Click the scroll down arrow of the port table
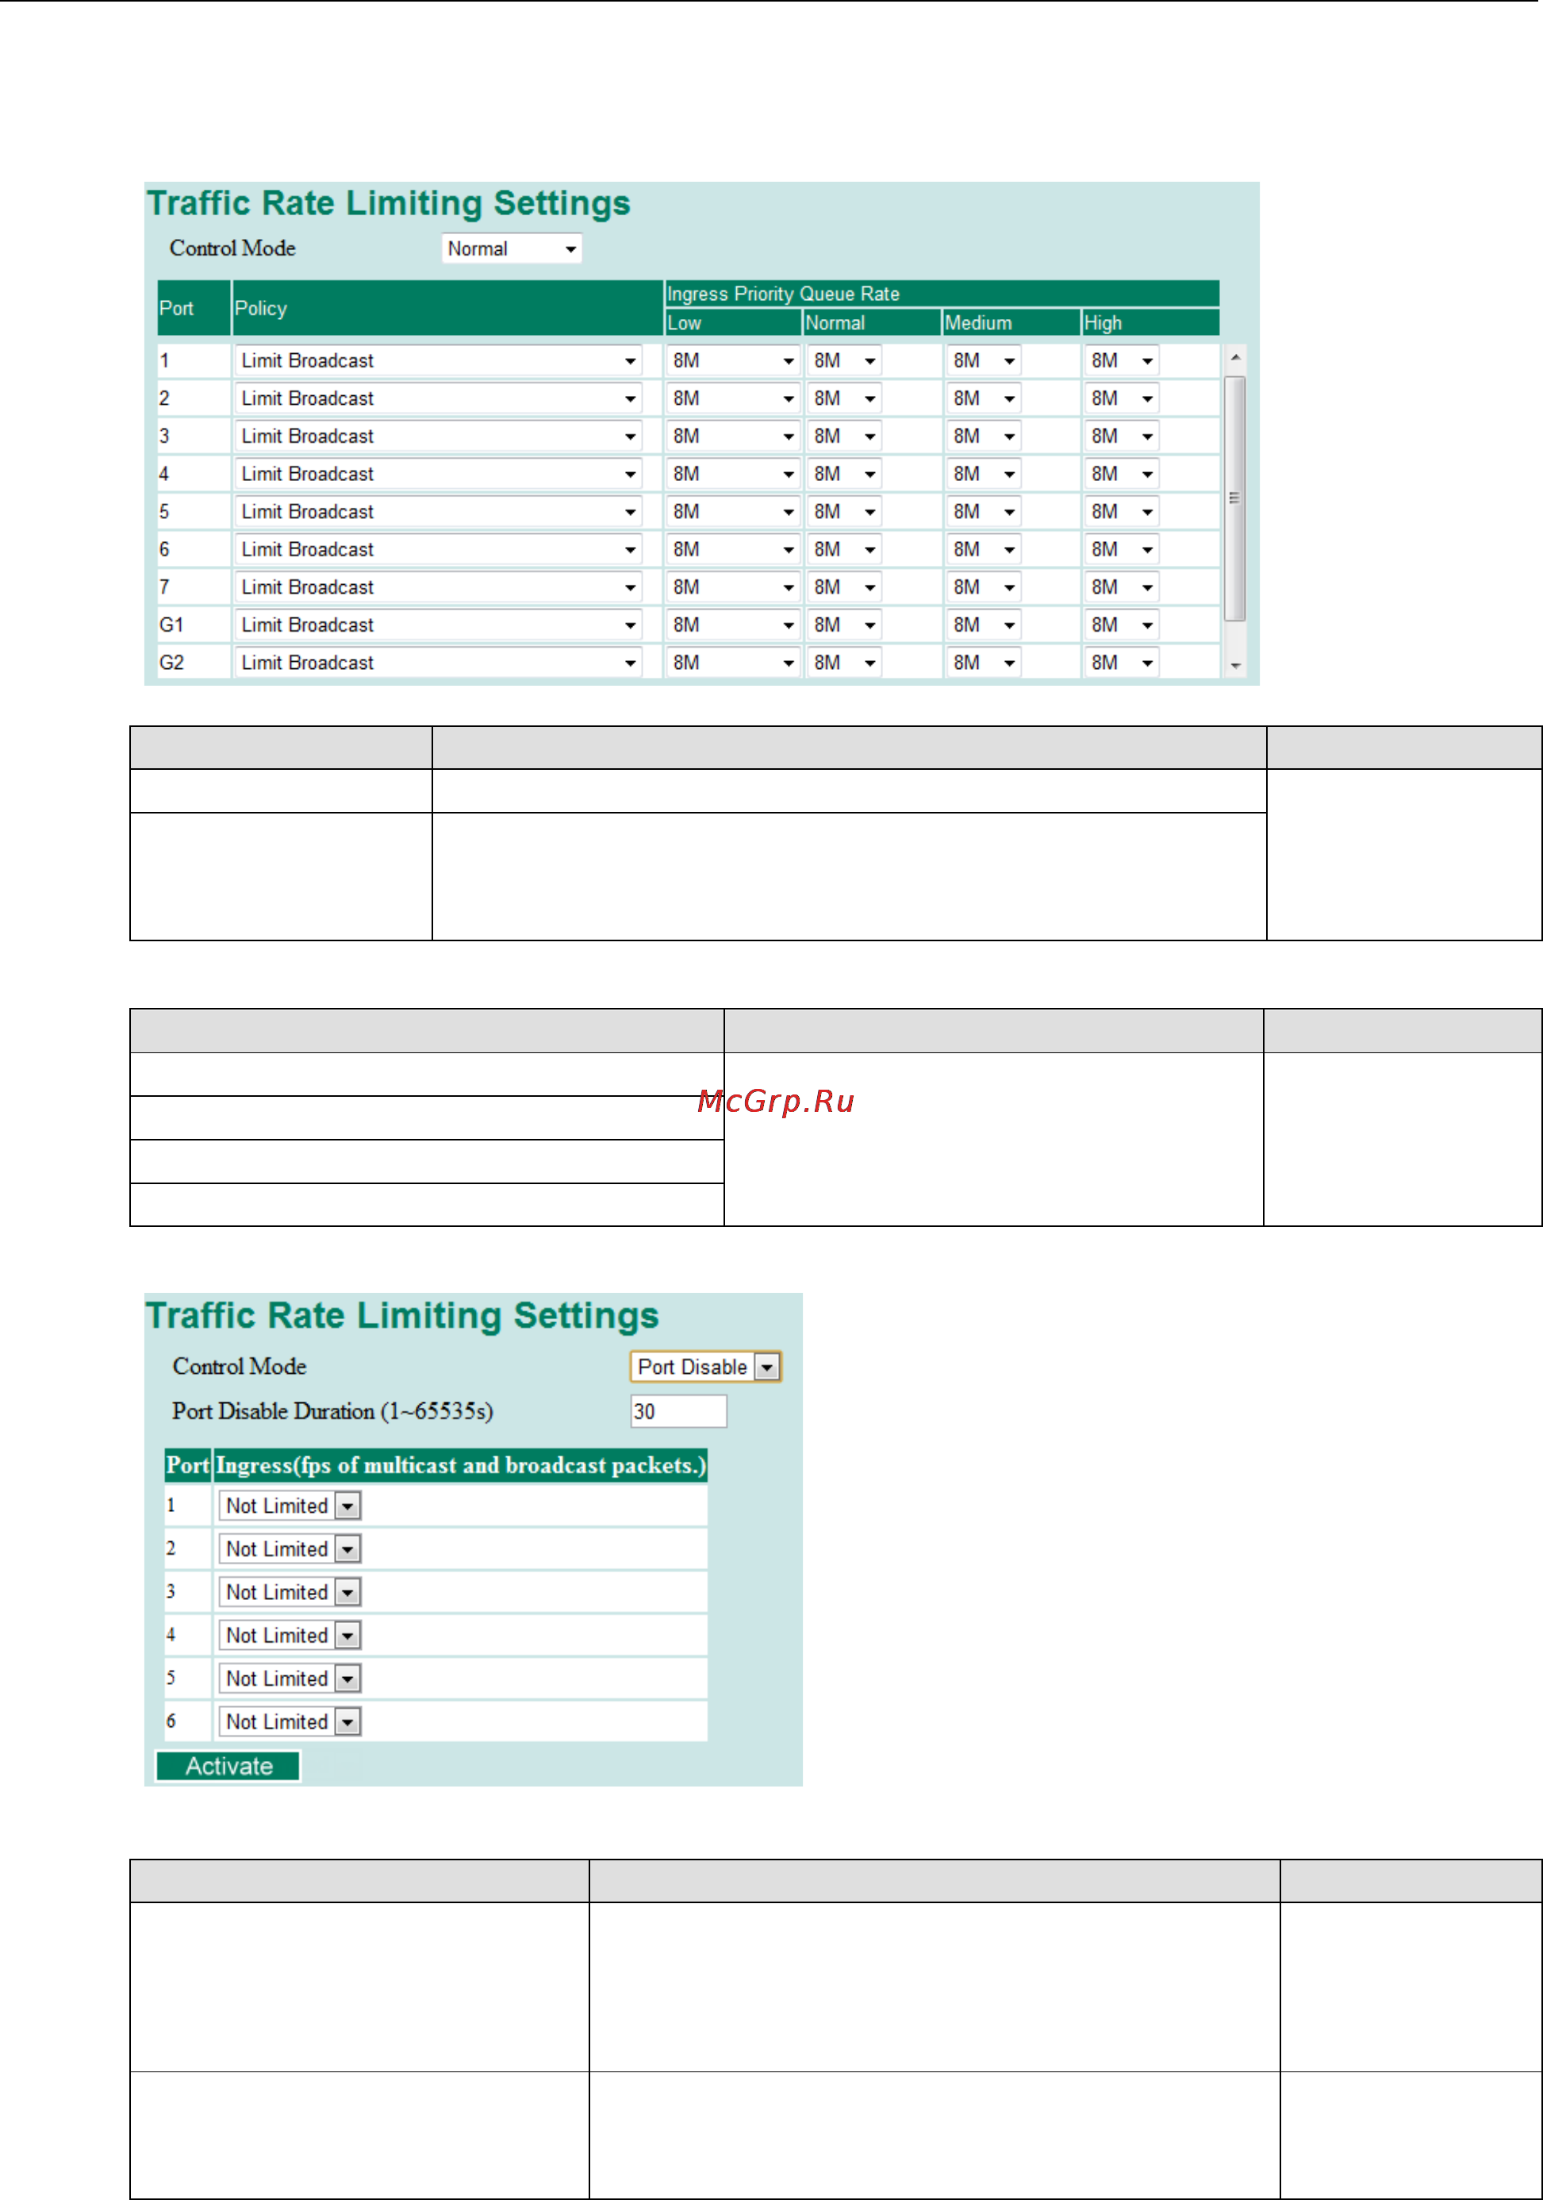This screenshot has width=1543, height=2200. (1235, 665)
